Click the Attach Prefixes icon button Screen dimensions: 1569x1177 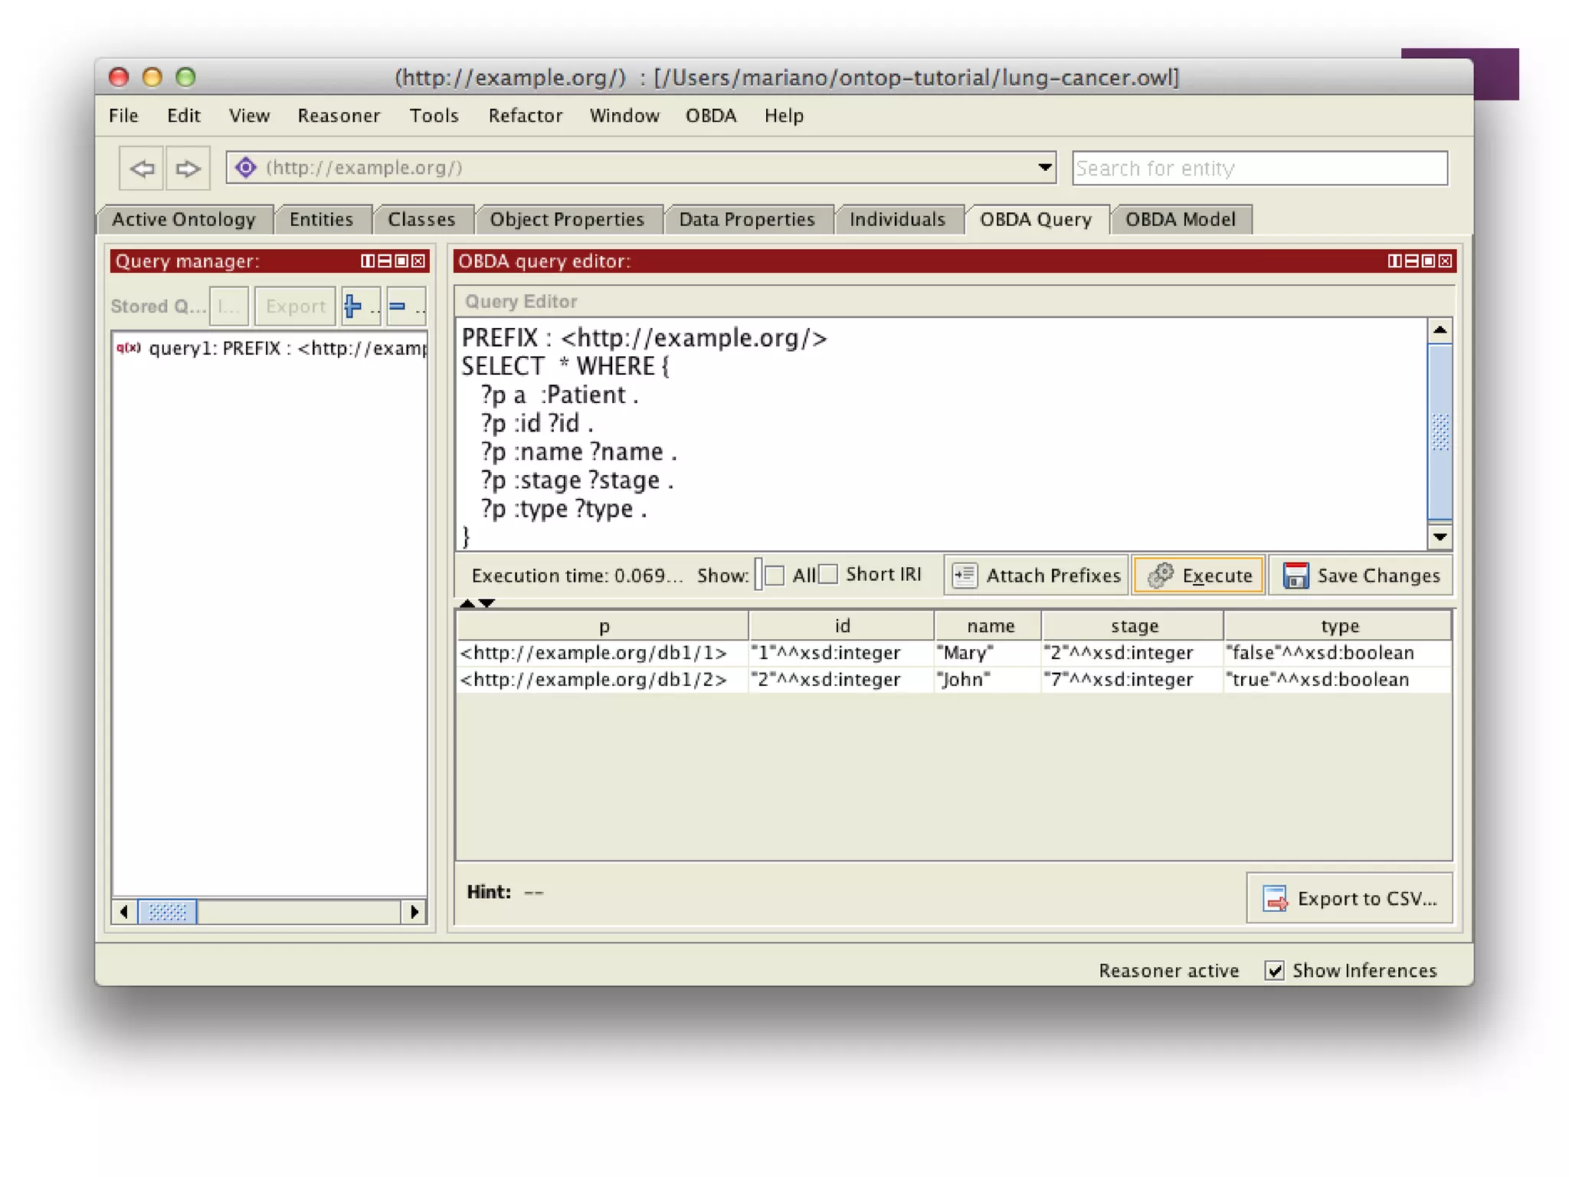[1037, 575]
